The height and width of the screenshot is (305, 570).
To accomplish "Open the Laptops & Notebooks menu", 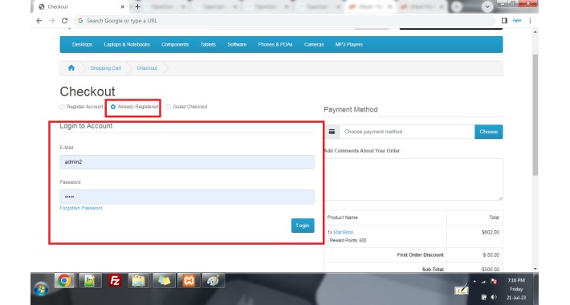I will [x=127, y=44].
